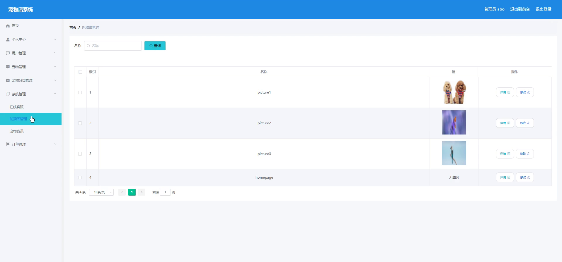Image resolution: width=562 pixels, height=262 pixels.
Task: Focus the 前往 page number input
Action: point(165,192)
